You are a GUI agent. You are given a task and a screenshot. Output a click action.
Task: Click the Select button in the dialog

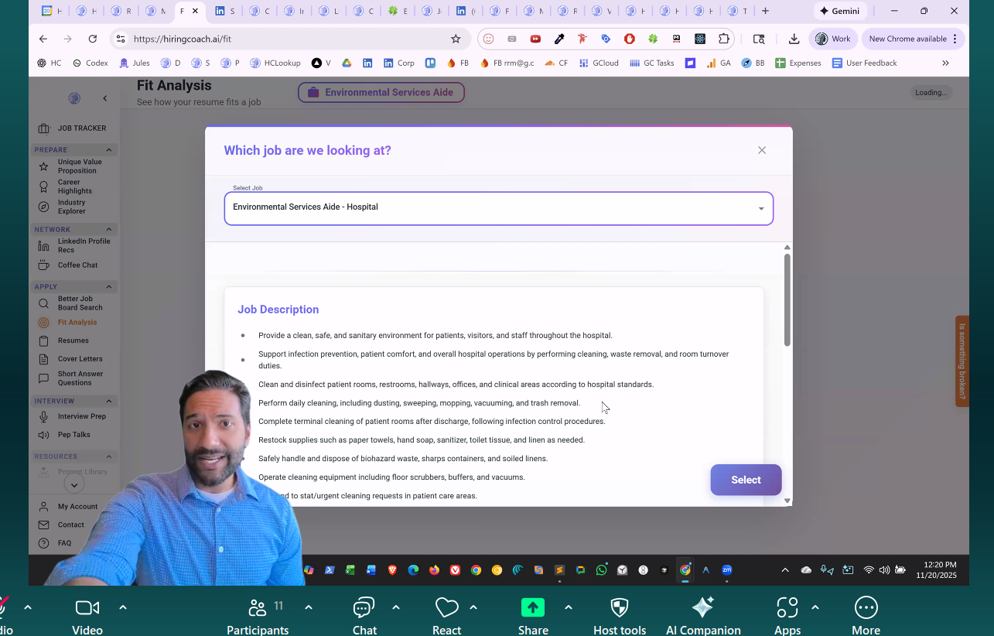click(745, 480)
